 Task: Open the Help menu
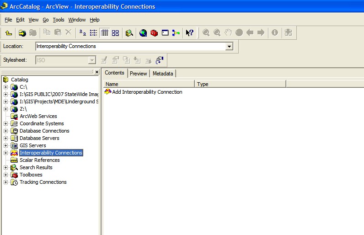[95, 20]
